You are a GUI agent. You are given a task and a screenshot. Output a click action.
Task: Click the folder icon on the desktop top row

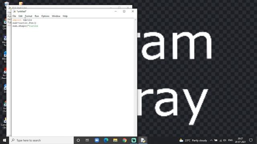pyautogui.click(x=21, y=3)
